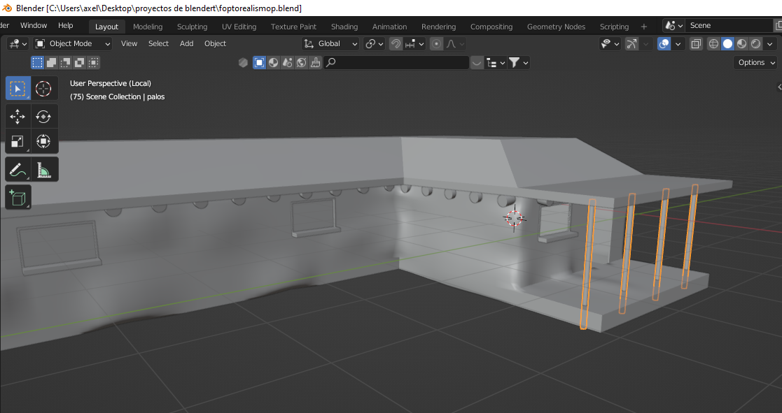
Task: Choose the Rotate tool
Action: [43, 117]
